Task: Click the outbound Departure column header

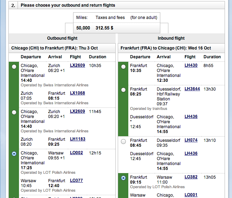Action: point(31,57)
